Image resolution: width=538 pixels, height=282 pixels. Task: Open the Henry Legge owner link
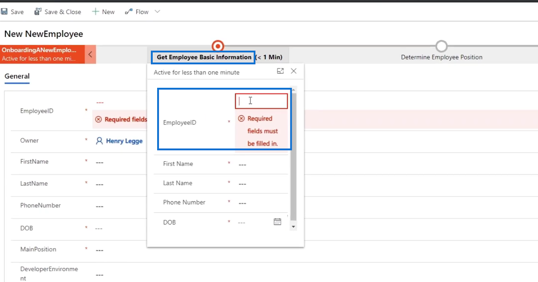click(x=124, y=141)
